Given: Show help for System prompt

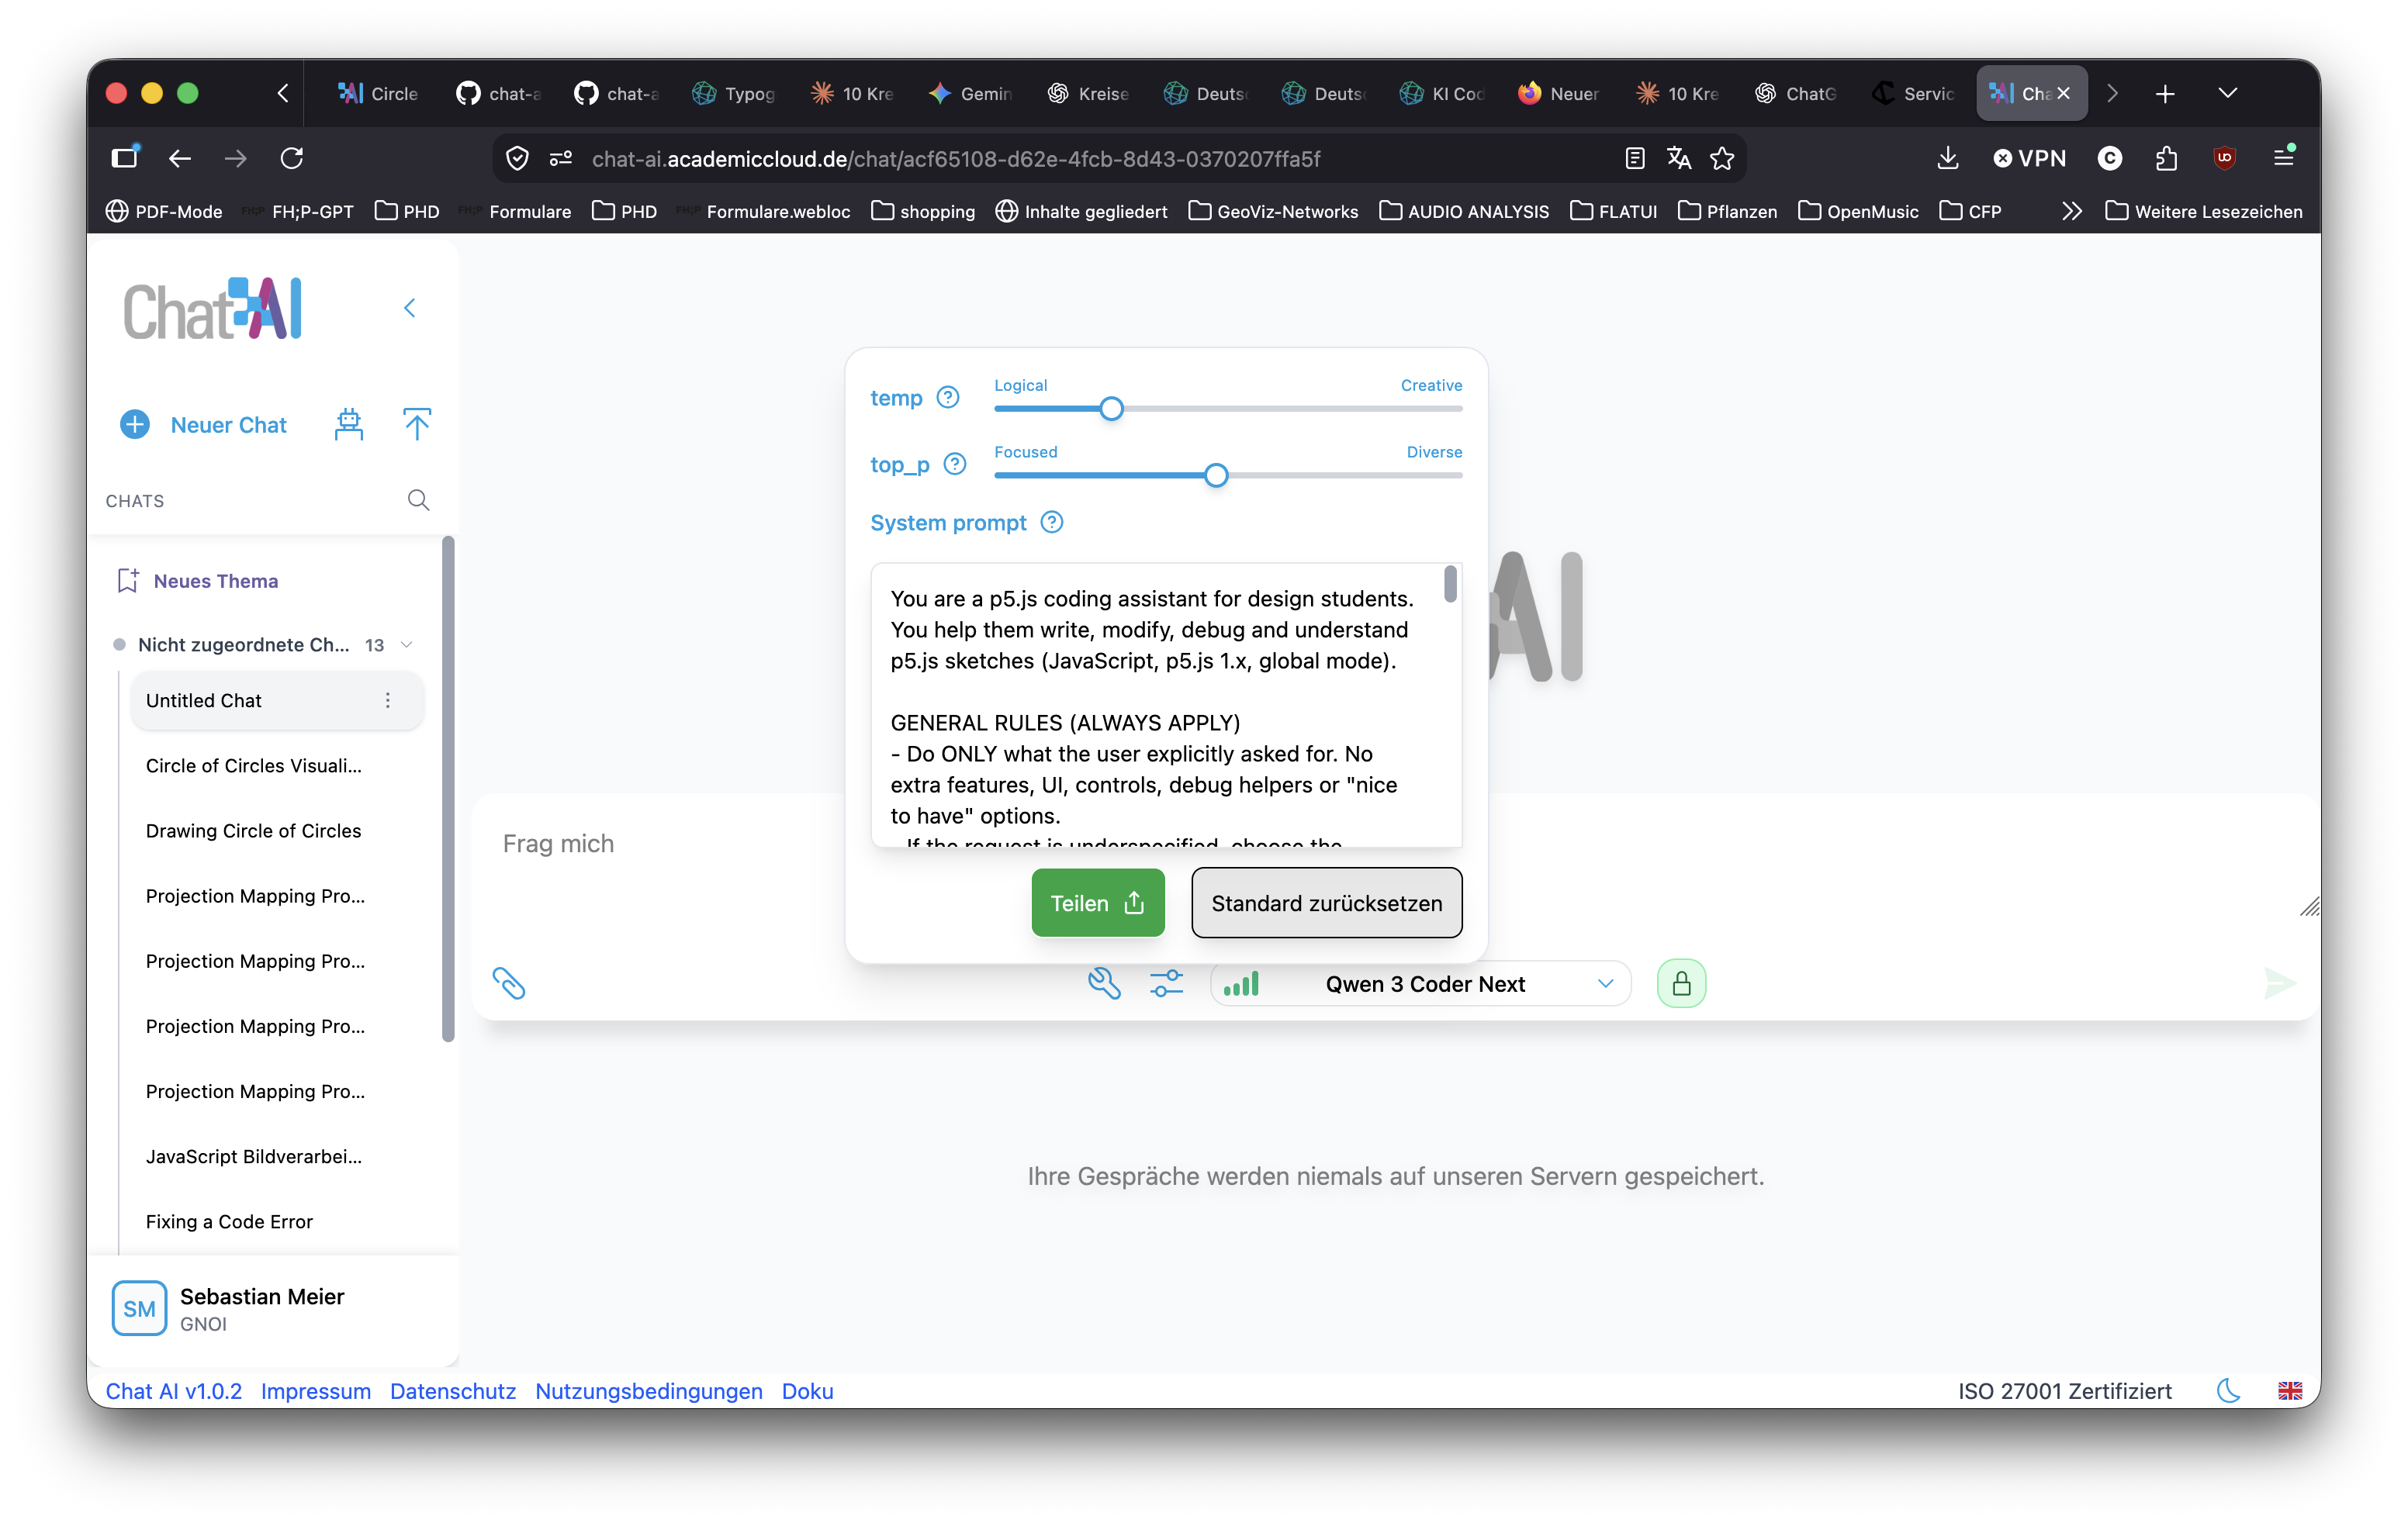Looking at the screenshot, I should pyautogui.click(x=1052, y=523).
